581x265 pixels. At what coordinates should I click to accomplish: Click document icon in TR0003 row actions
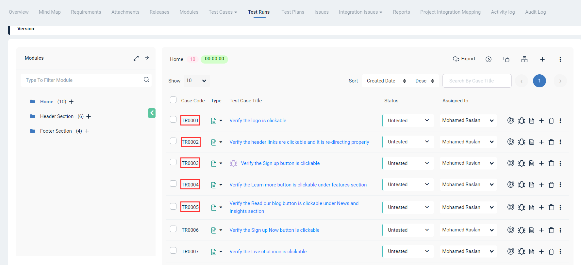[532, 163]
